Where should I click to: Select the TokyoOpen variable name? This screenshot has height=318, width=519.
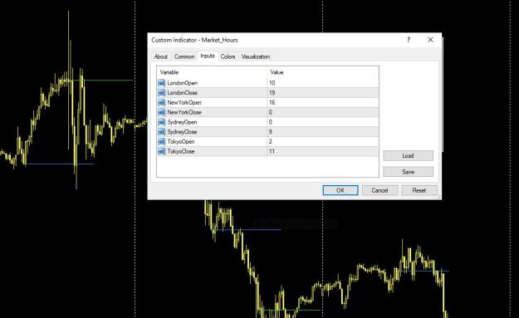tap(181, 142)
